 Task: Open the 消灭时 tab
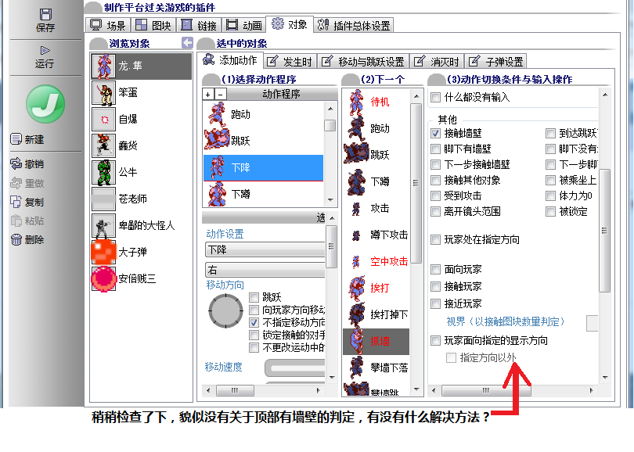pyautogui.click(x=437, y=62)
